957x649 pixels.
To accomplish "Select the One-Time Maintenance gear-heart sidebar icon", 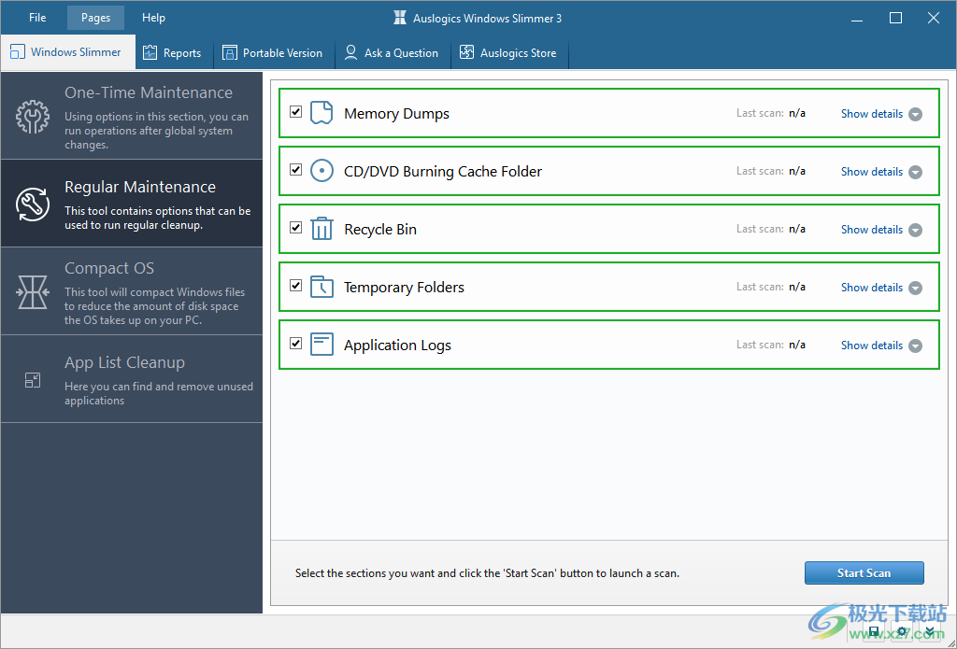I will [x=33, y=117].
